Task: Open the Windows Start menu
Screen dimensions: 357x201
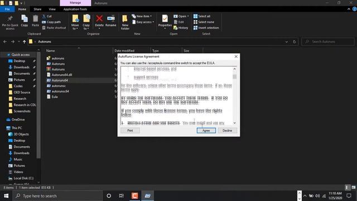Action: [x=6, y=196]
